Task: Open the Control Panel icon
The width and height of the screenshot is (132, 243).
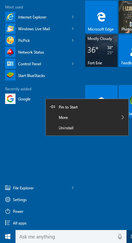Action: [10, 64]
